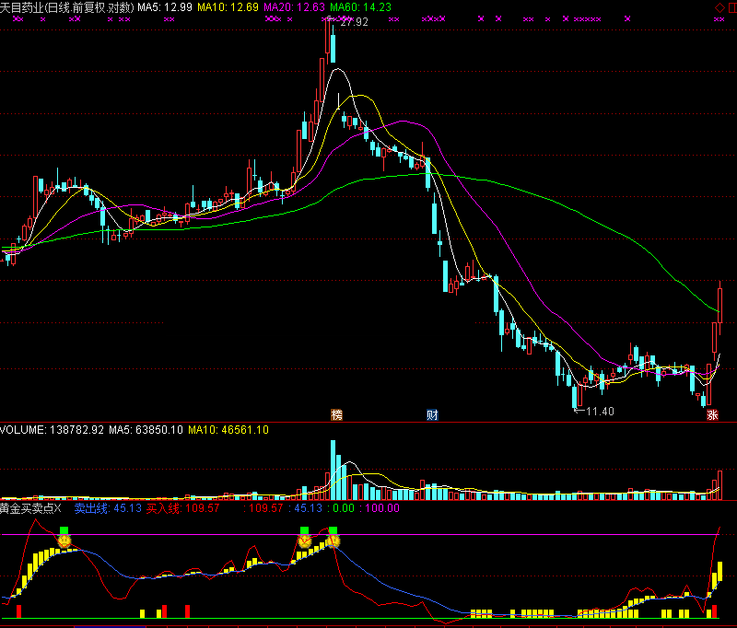Click the leftmost green square indicator marker
737x628 pixels.
point(64,530)
